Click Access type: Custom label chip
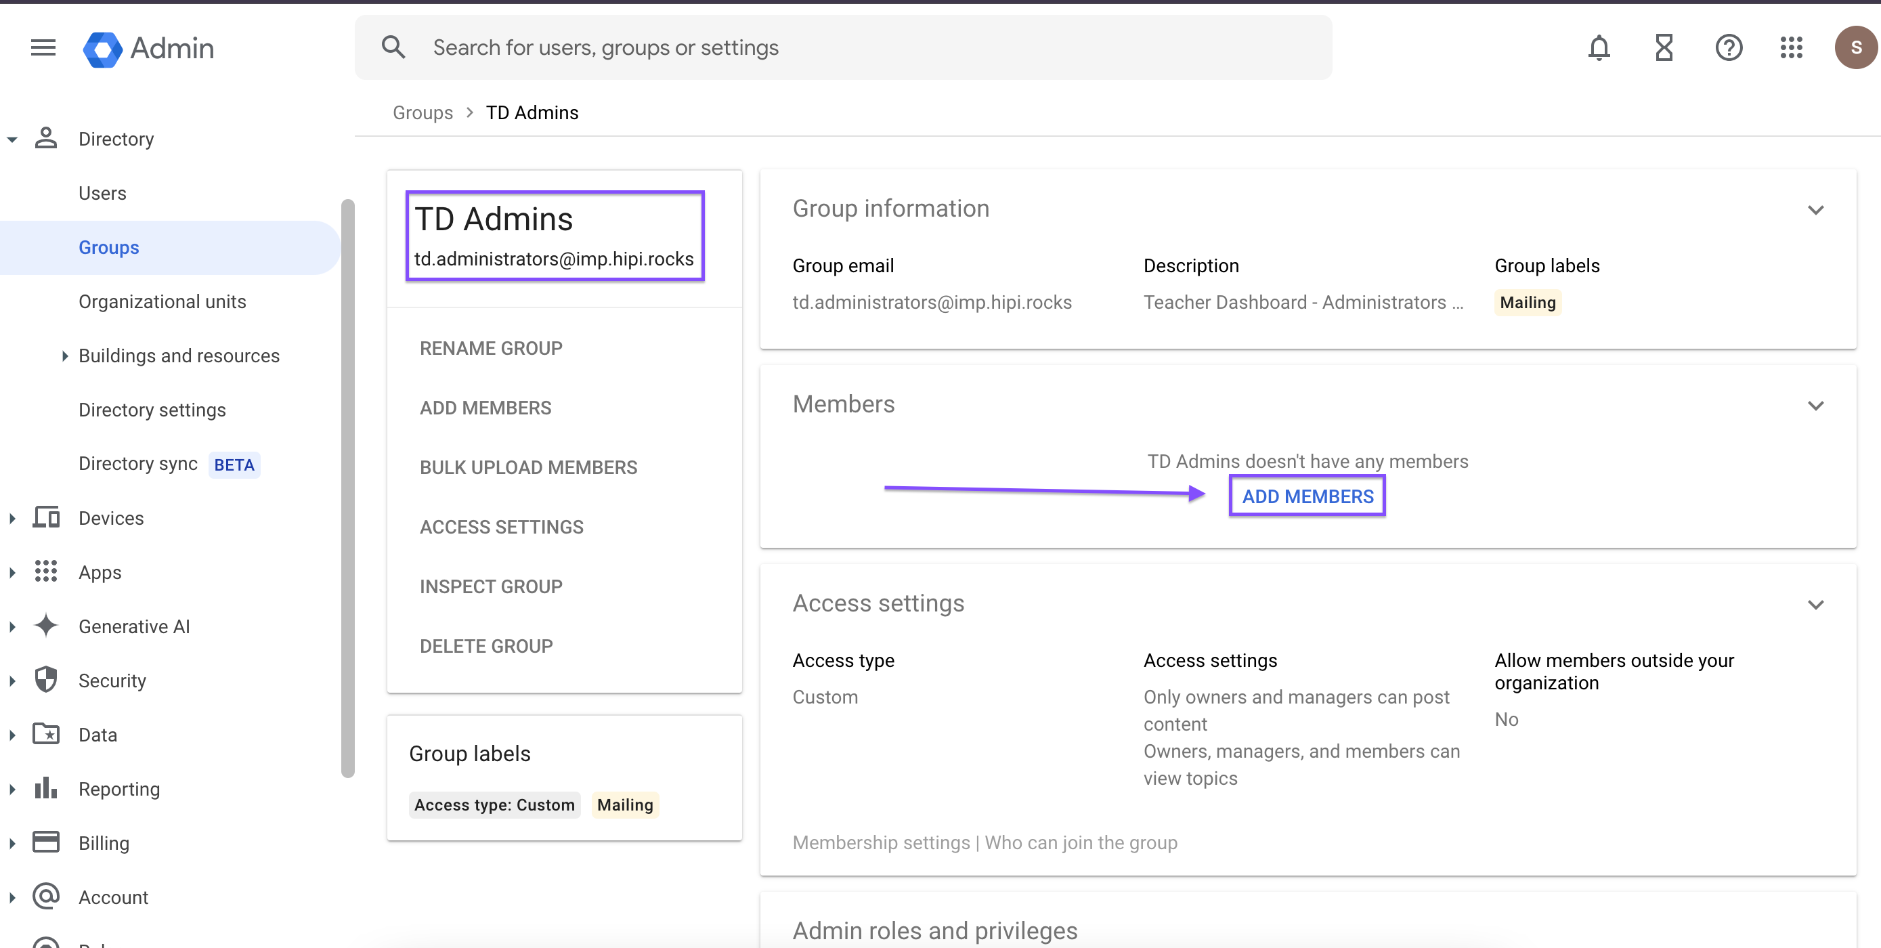 point(494,804)
